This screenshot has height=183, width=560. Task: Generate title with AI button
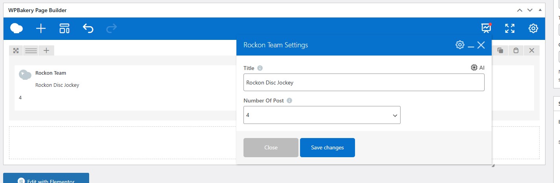point(478,68)
